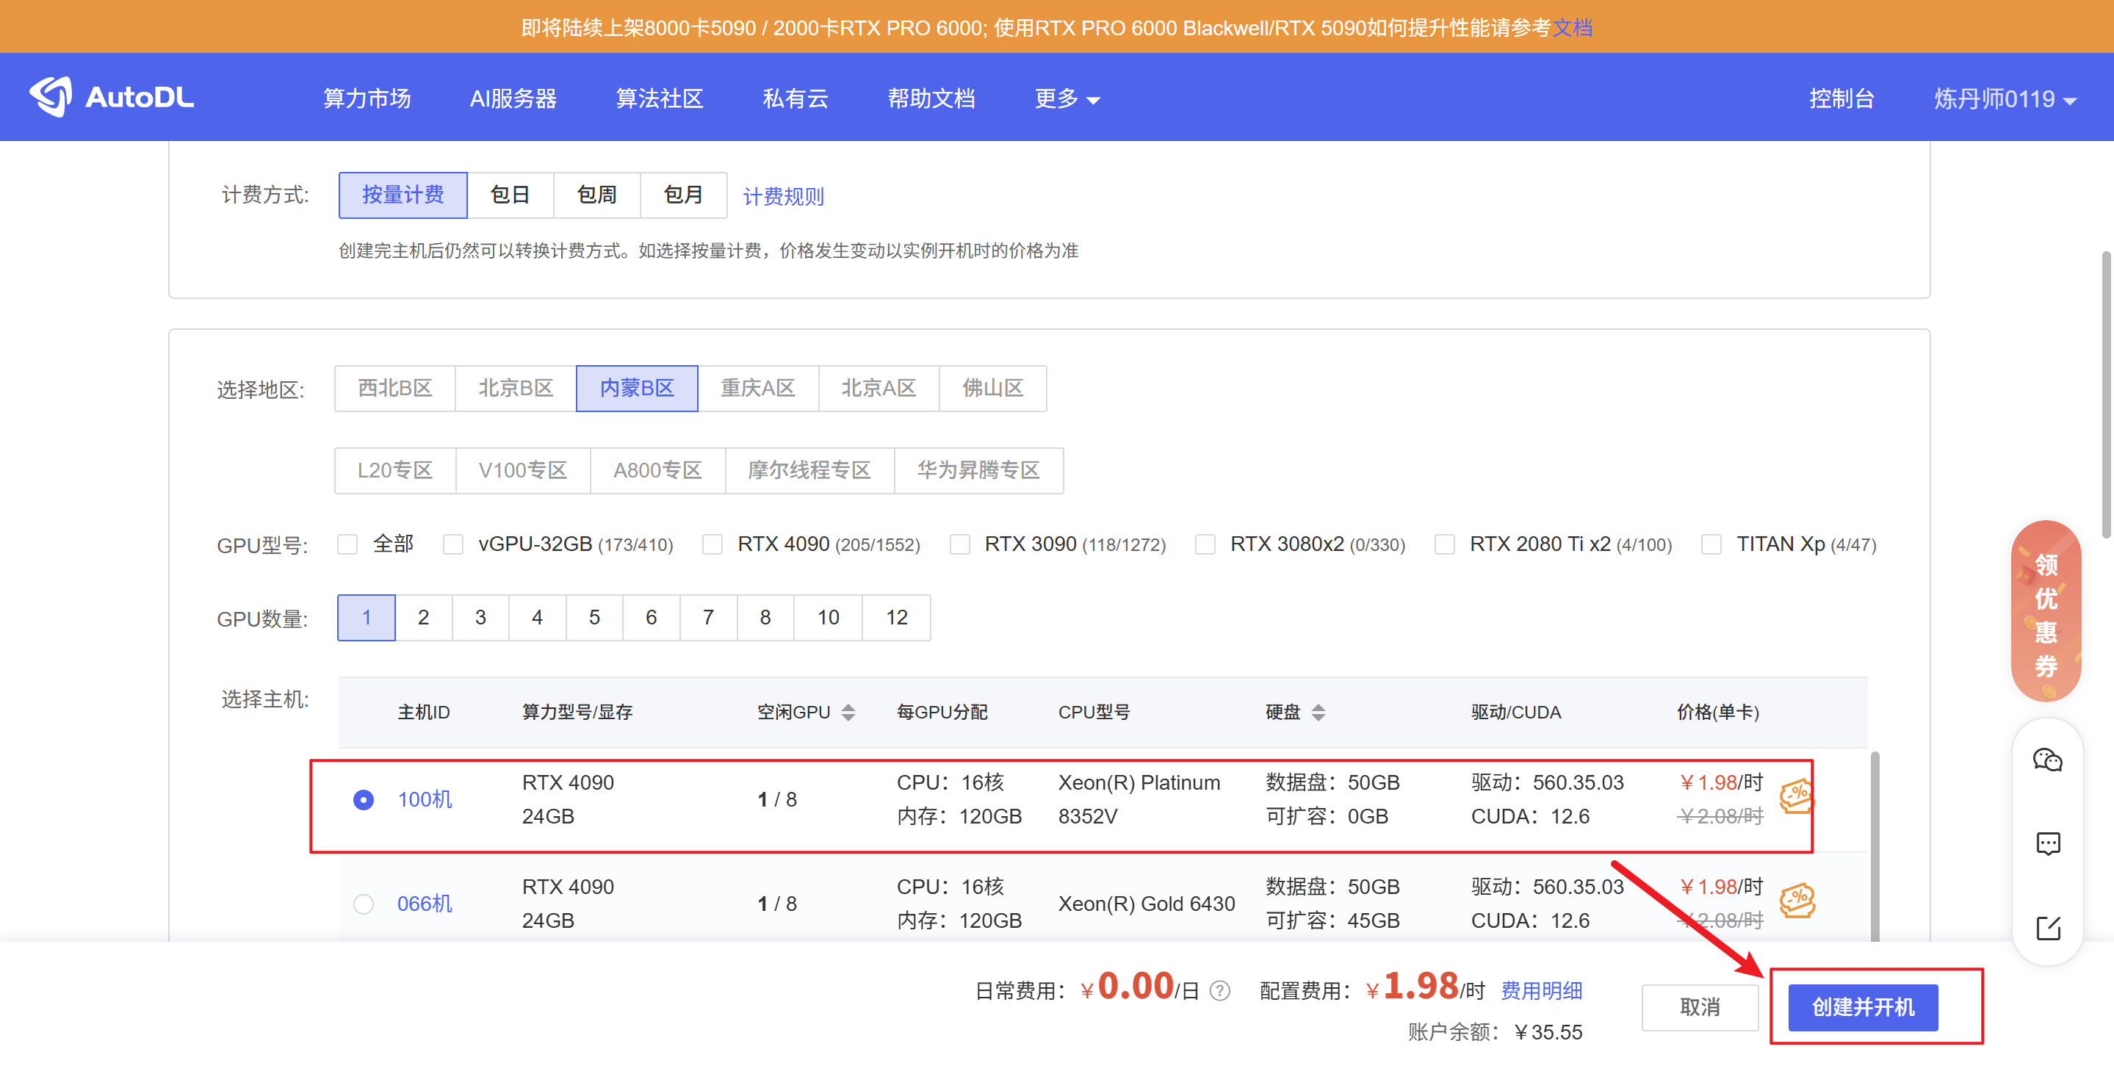Viewport: 2114px width, 1074px height.
Task: Open 帮助文档 in the navigation bar
Action: point(931,98)
